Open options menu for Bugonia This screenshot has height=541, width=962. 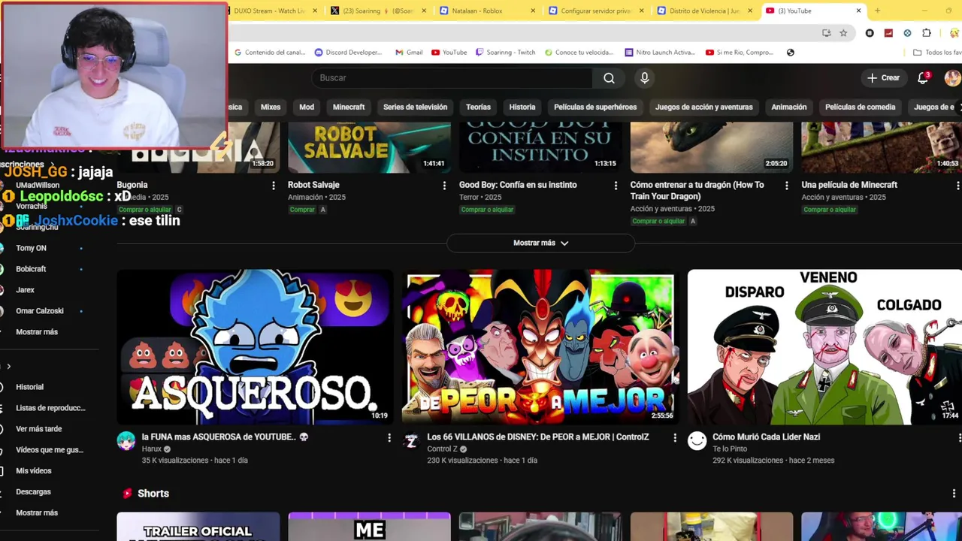(x=273, y=186)
